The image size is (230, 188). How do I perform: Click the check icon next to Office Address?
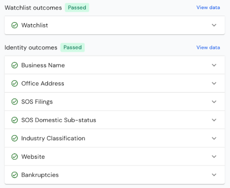pyautogui.click(x=14, y=83)
